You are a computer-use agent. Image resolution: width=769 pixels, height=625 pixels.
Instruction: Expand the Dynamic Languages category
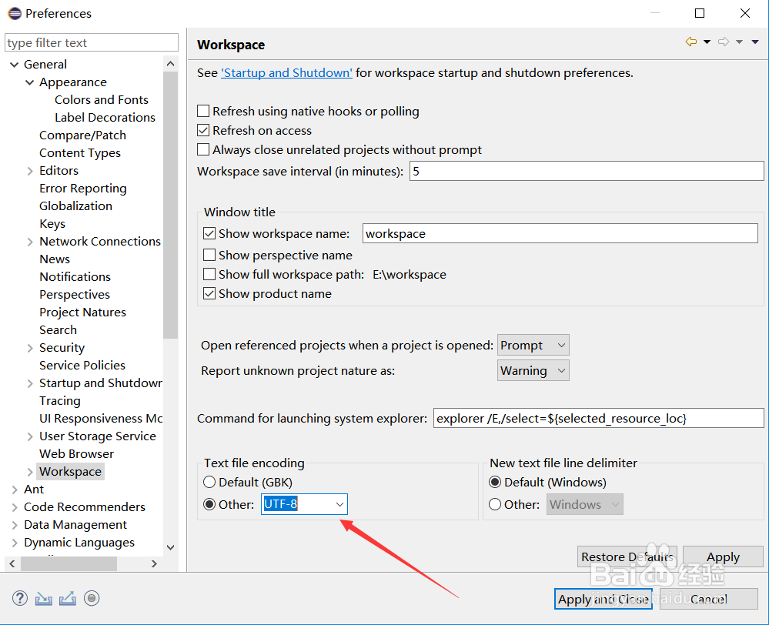click(14, 542)
